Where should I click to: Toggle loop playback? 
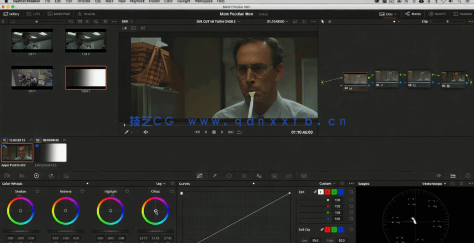tap(239, 132)
